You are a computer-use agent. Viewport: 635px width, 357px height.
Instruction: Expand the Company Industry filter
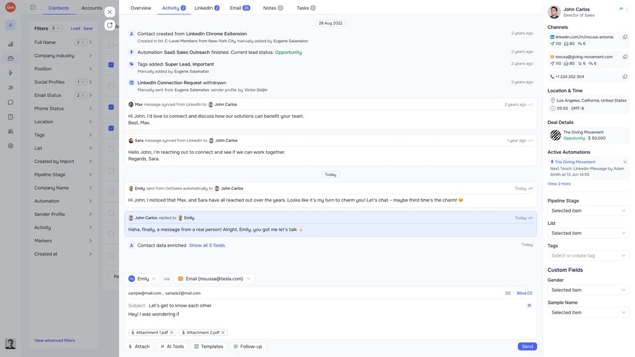(63, 55)
